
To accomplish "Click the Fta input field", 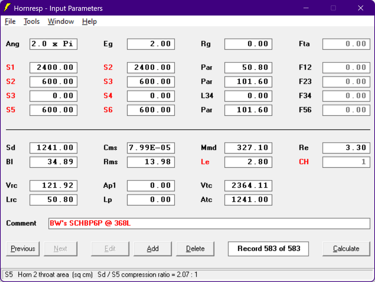I will click(x=346, y=44).
